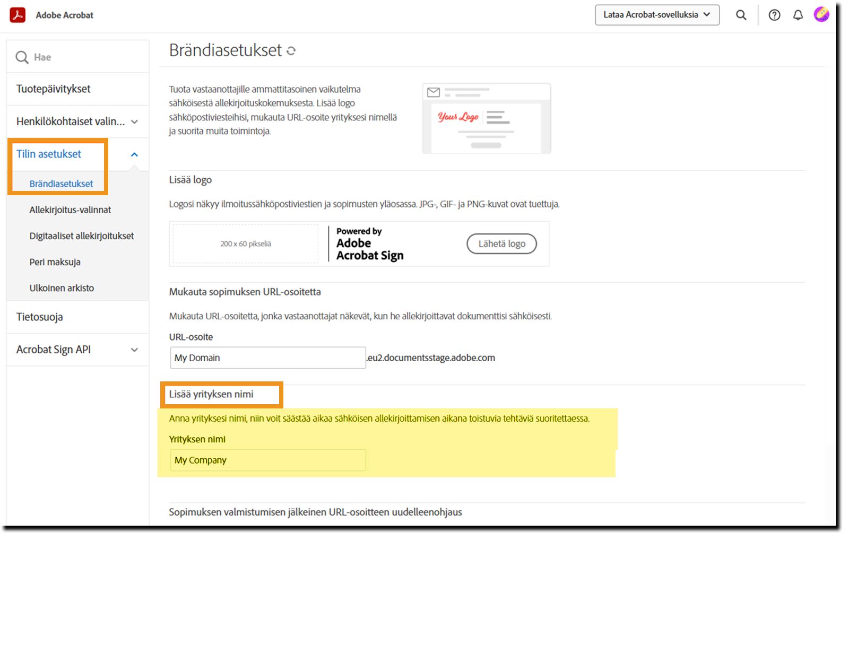Screen dimensions: 857x671
Task: Select Brändiasetukset in the sidebar
Action: coord(61,184)
